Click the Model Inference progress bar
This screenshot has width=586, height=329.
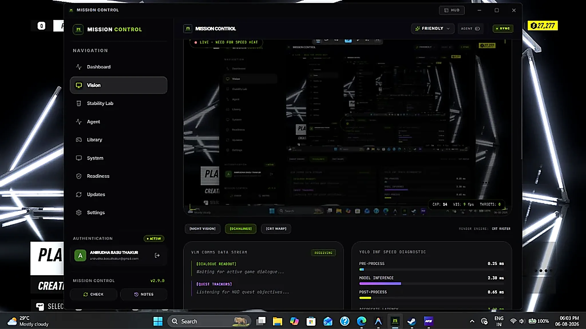[x=431, y=283]
